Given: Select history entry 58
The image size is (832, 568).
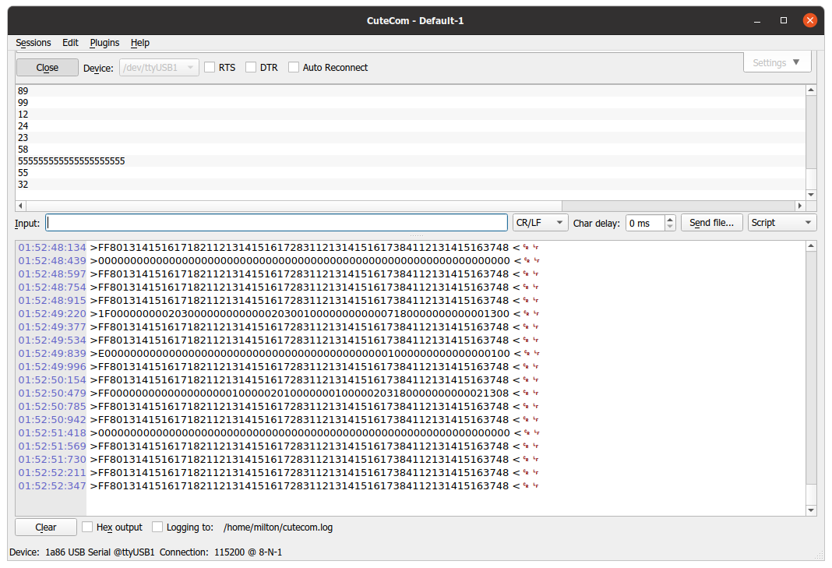Looking at the screenshot, I should coord(411,149).
